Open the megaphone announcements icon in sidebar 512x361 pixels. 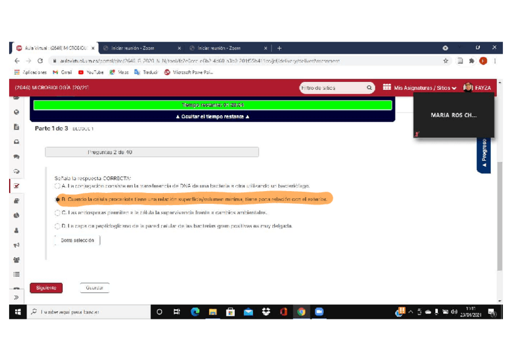pos(16,245)
